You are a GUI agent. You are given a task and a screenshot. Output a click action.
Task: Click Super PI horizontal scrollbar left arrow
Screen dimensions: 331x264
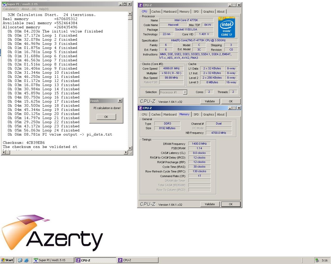(x=3, y=152)
